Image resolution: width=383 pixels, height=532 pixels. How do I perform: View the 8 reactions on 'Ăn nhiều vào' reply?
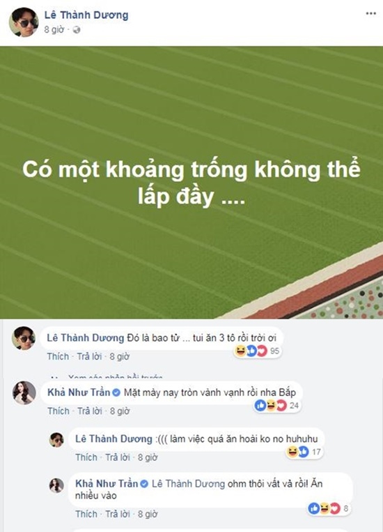click(329, 508)
